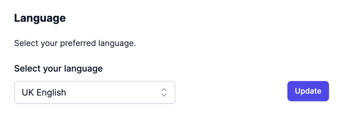Click the bold "Language" title

[x=40, y=18]
